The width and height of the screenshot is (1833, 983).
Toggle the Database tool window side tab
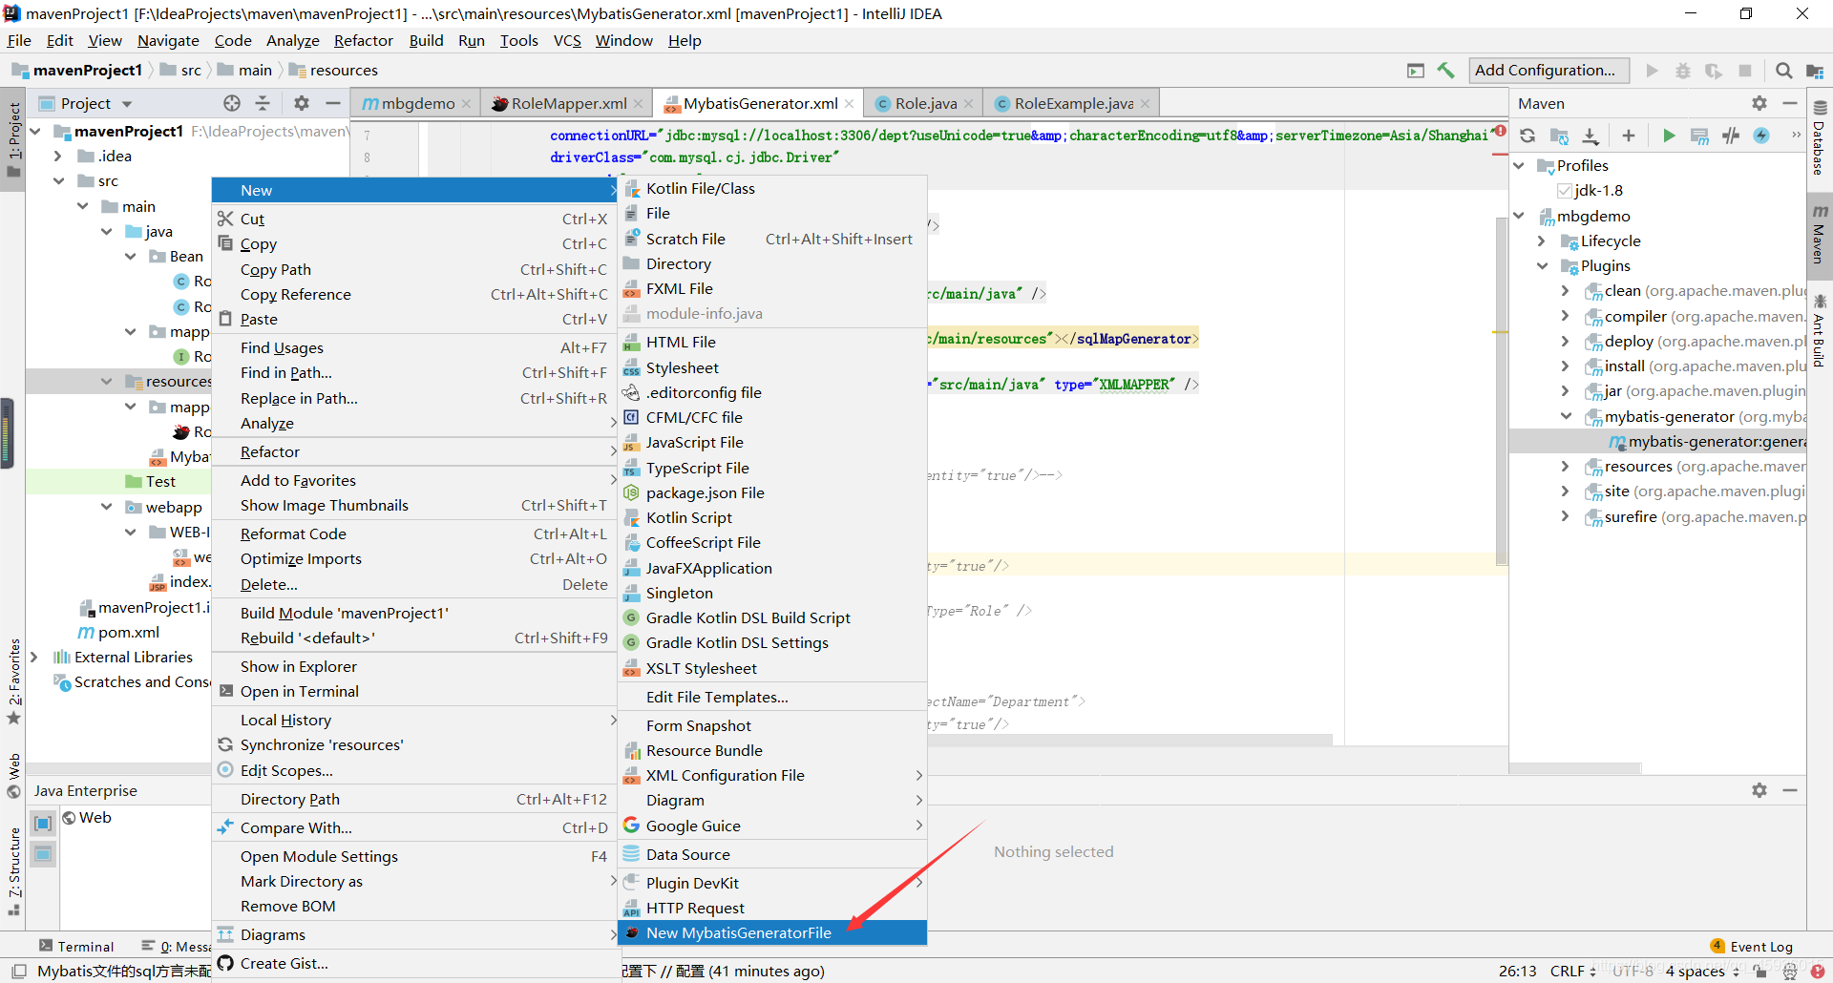(x=1820, y=139)
